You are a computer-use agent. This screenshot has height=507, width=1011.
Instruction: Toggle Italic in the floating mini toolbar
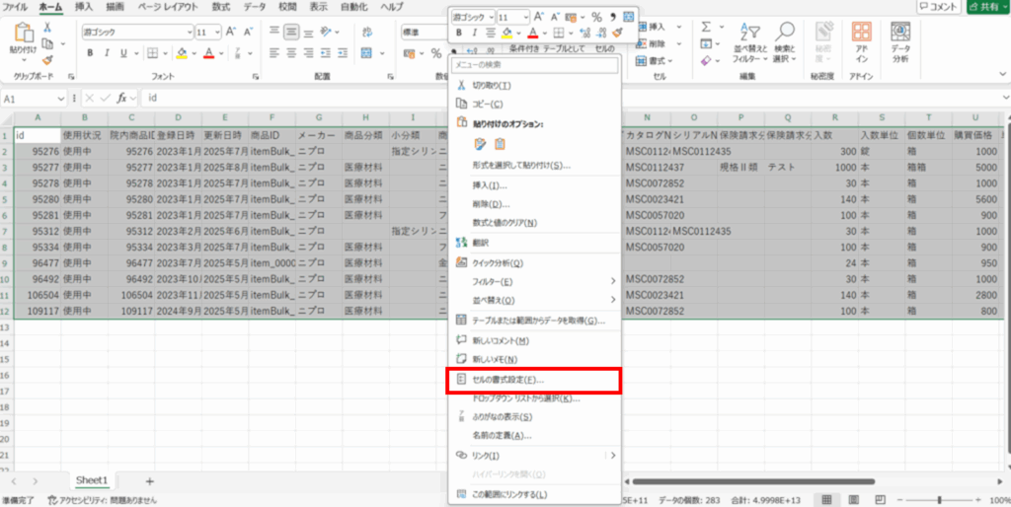coord(475,33)
